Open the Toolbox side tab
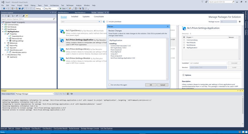This screenshot has width=248, height=134. [x=246, y=32]
